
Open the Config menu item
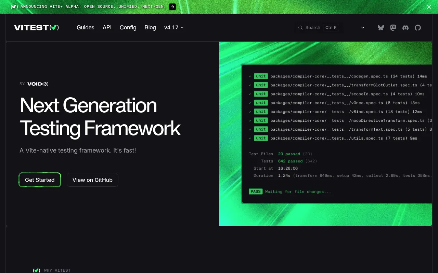pyautogui.click(x=128, y=28)
